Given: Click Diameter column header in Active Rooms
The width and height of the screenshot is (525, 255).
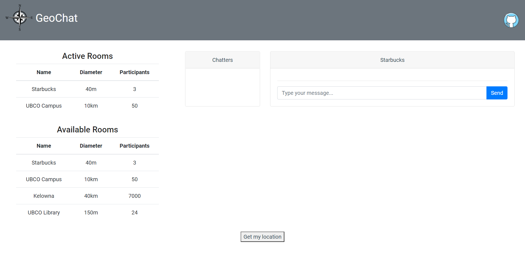Looking at the screenshot, I should click(91, 72).
